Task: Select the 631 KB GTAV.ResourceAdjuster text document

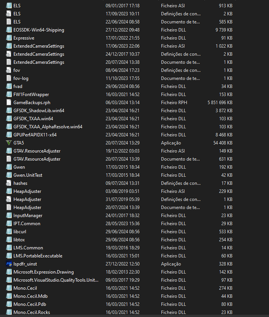Action: 37,159
